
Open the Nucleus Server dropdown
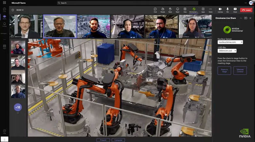click(230, 42)
